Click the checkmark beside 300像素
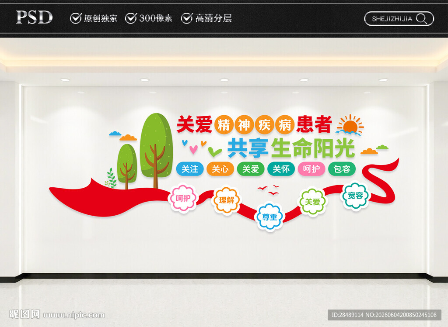Viewport: 448px width, 327px height. pyautogui.click(x=131, y=18)
